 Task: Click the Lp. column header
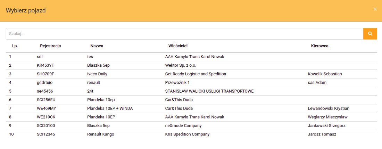15,46
